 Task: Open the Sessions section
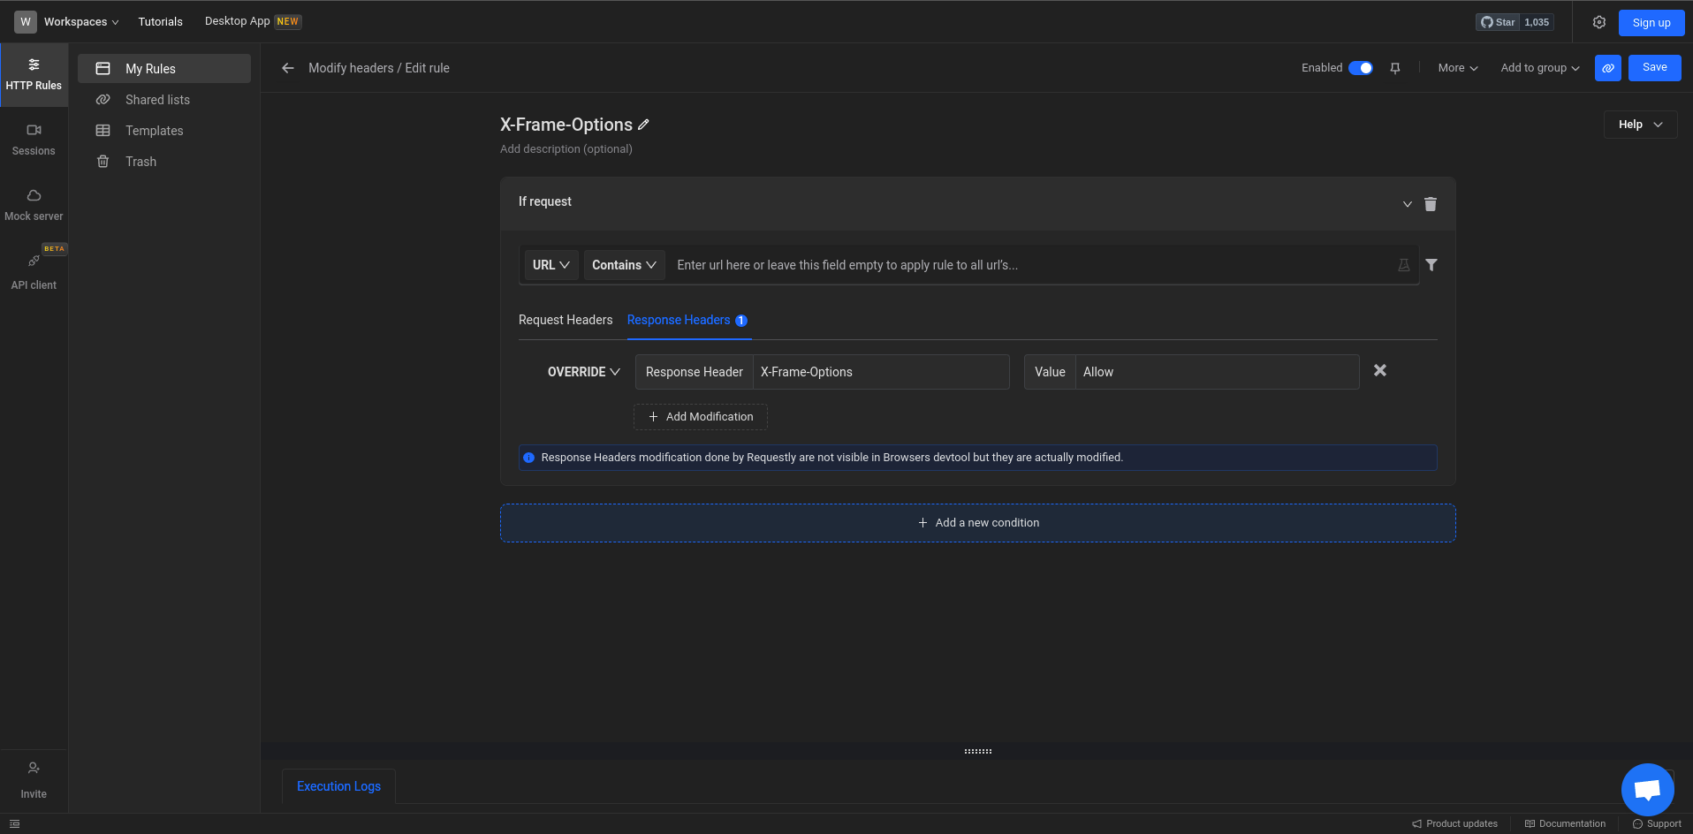34,139
